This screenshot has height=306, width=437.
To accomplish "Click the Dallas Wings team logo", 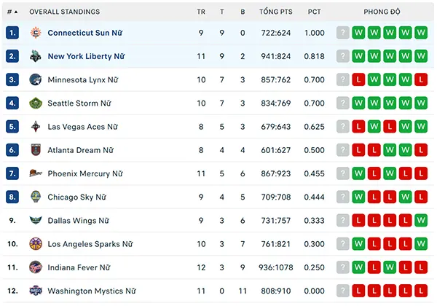I will (x=36, y=221).
